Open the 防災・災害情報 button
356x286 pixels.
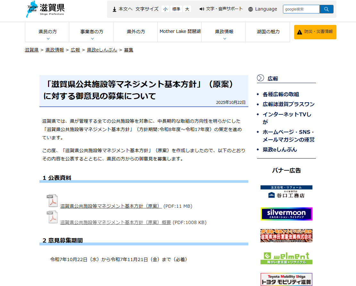(315, 32)
